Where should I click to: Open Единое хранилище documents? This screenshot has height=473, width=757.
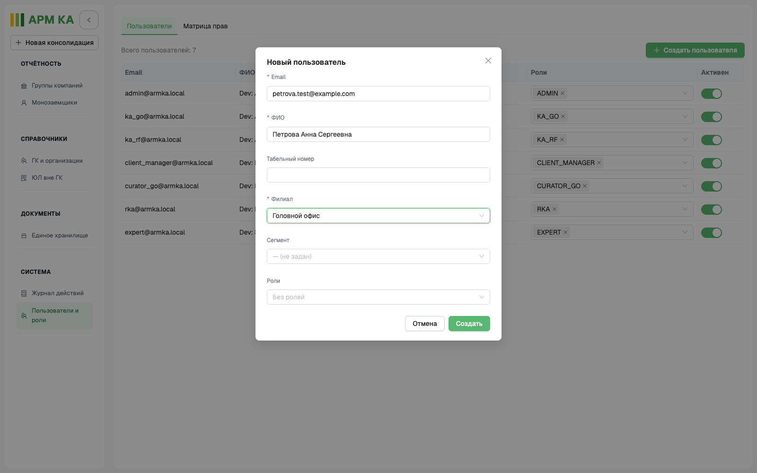point(54,236)
